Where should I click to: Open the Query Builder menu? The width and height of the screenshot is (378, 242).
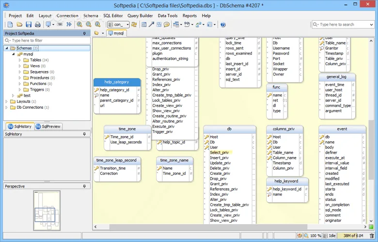pos(140,15)
